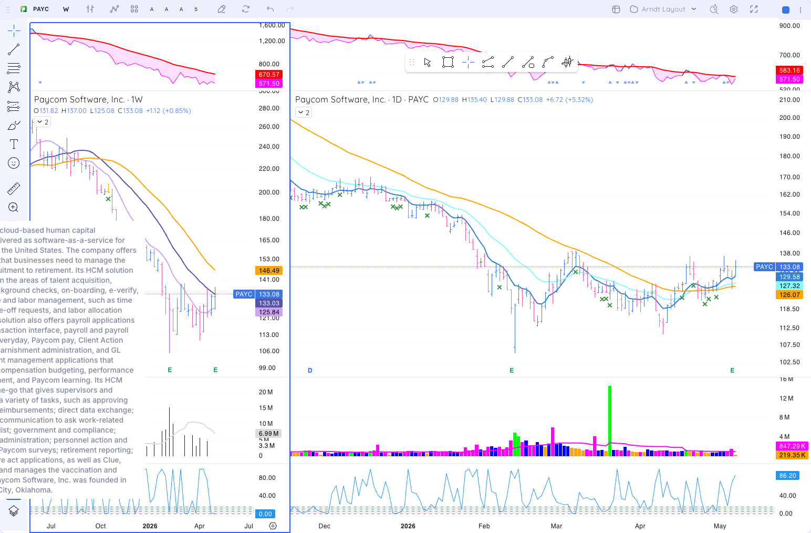Grab the floating toolbar drag handle
The width and height of the screenshot is (811, 533).
click(x=412, y=63)
